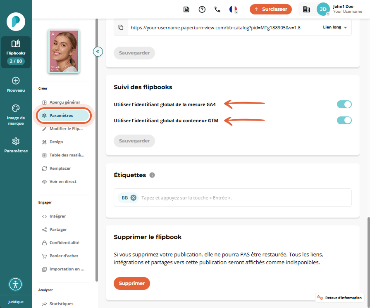Image resolution: width=370 pixels, height=308 pixels.
Task: Open Image de marque branding section
Action: pyautogui.click(x=16, y=115)
